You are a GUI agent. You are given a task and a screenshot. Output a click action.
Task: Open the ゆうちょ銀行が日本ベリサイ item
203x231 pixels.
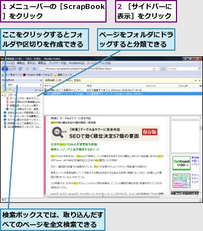[22, 120]
